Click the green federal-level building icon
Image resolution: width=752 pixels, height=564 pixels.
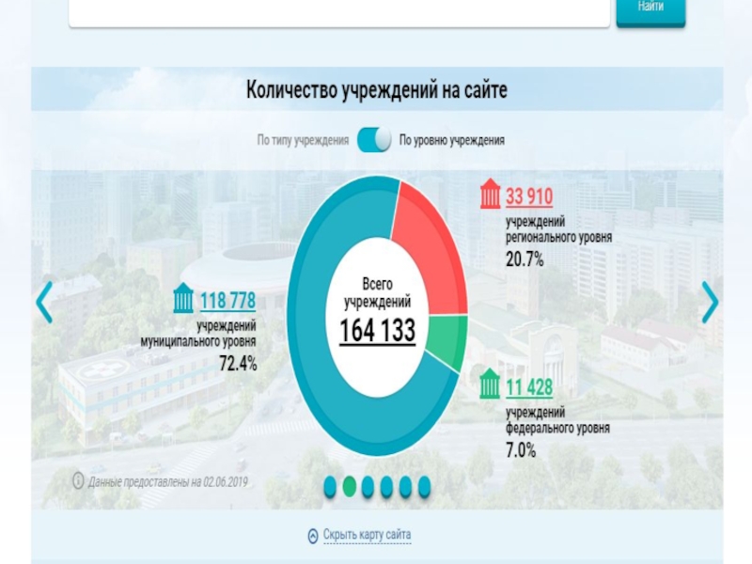490,385
